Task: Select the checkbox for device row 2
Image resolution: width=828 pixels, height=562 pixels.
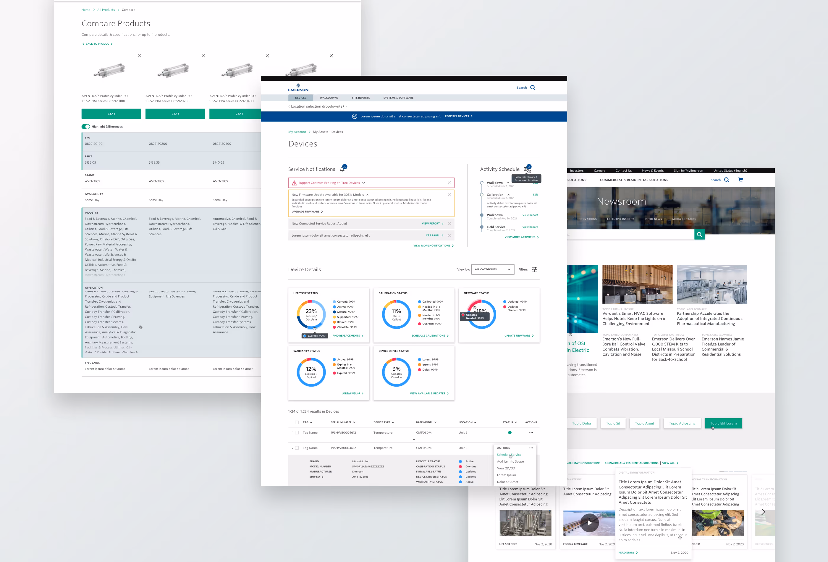Action: 297,448
